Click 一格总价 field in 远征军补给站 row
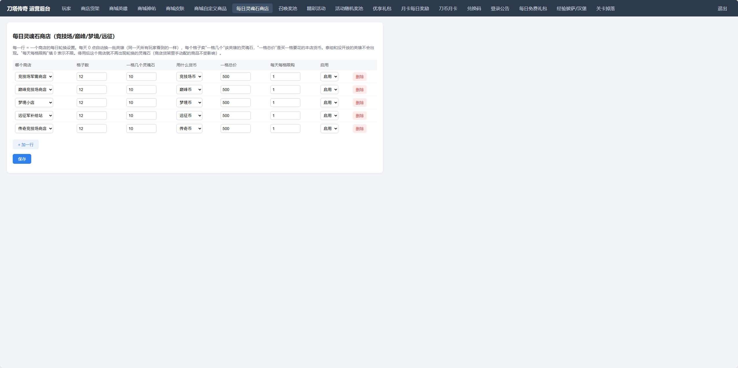 236,116
